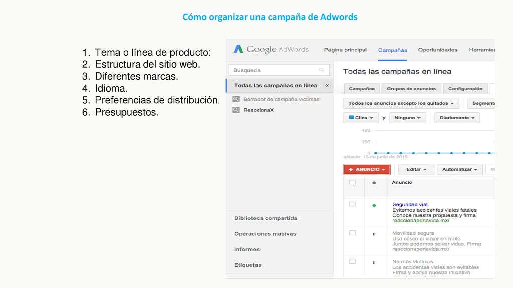The width and height of the screenshot is (513, 288).
Task: Click the blue Clics color swatch
Action: (351, 117)
